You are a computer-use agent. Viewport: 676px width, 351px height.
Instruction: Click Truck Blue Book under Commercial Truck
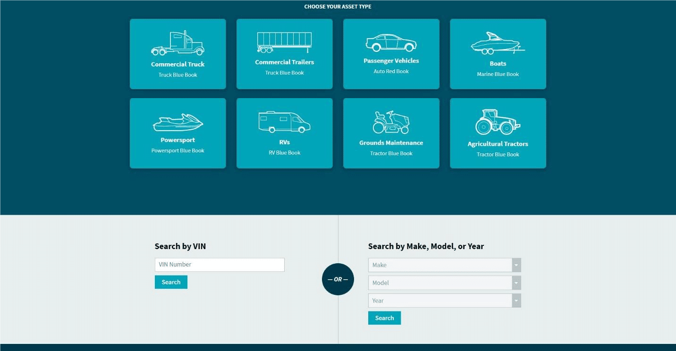(178, 75)
